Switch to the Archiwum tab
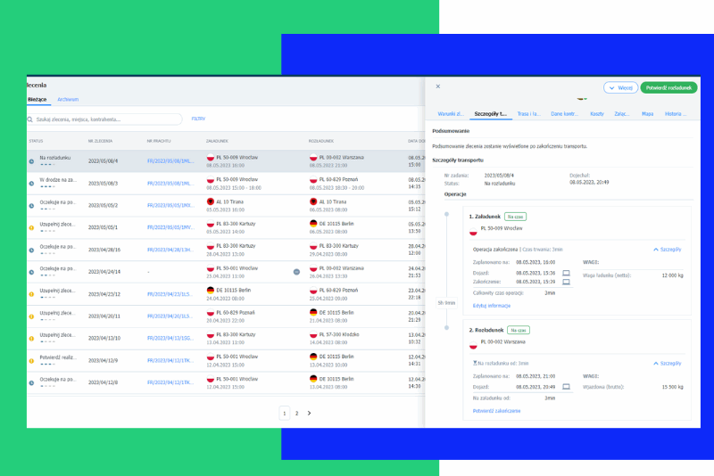 [x=68, y=100]
